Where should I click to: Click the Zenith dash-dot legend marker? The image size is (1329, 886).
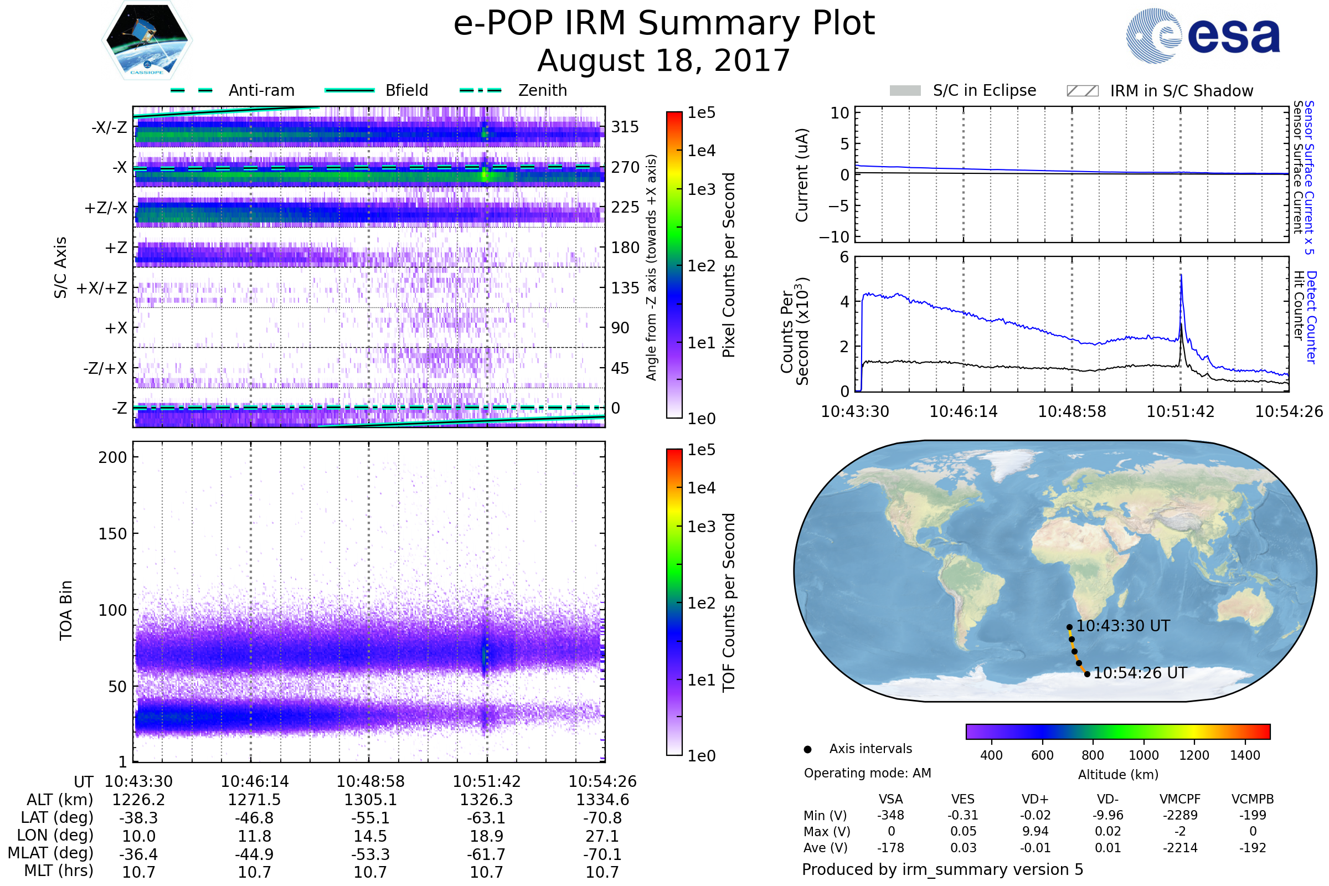(481, 90)
